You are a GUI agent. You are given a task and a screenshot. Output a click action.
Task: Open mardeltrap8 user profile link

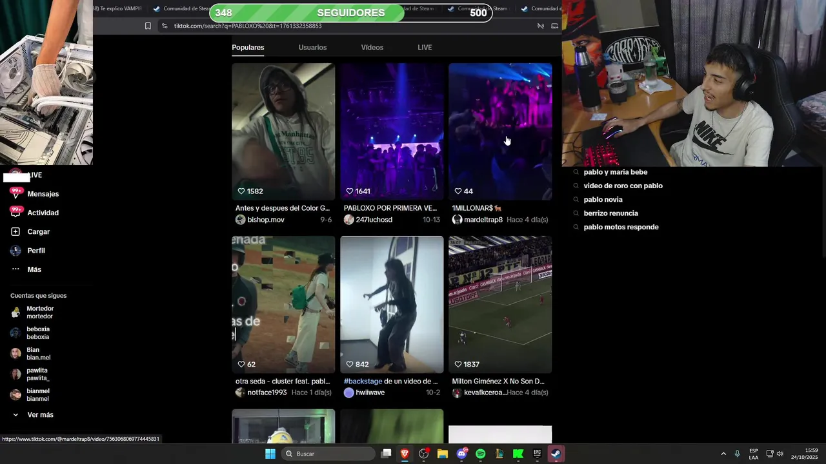(483, 220)
